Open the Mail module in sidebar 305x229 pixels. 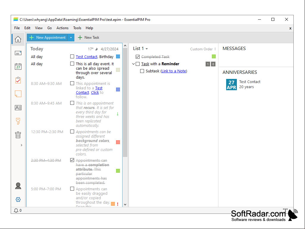click(x=18, y=53)
